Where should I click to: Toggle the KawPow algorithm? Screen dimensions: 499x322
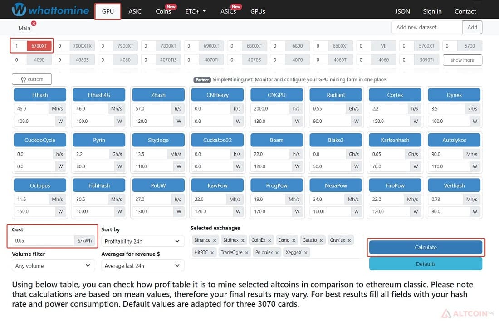pyautogui.click(x=217, y=185)
